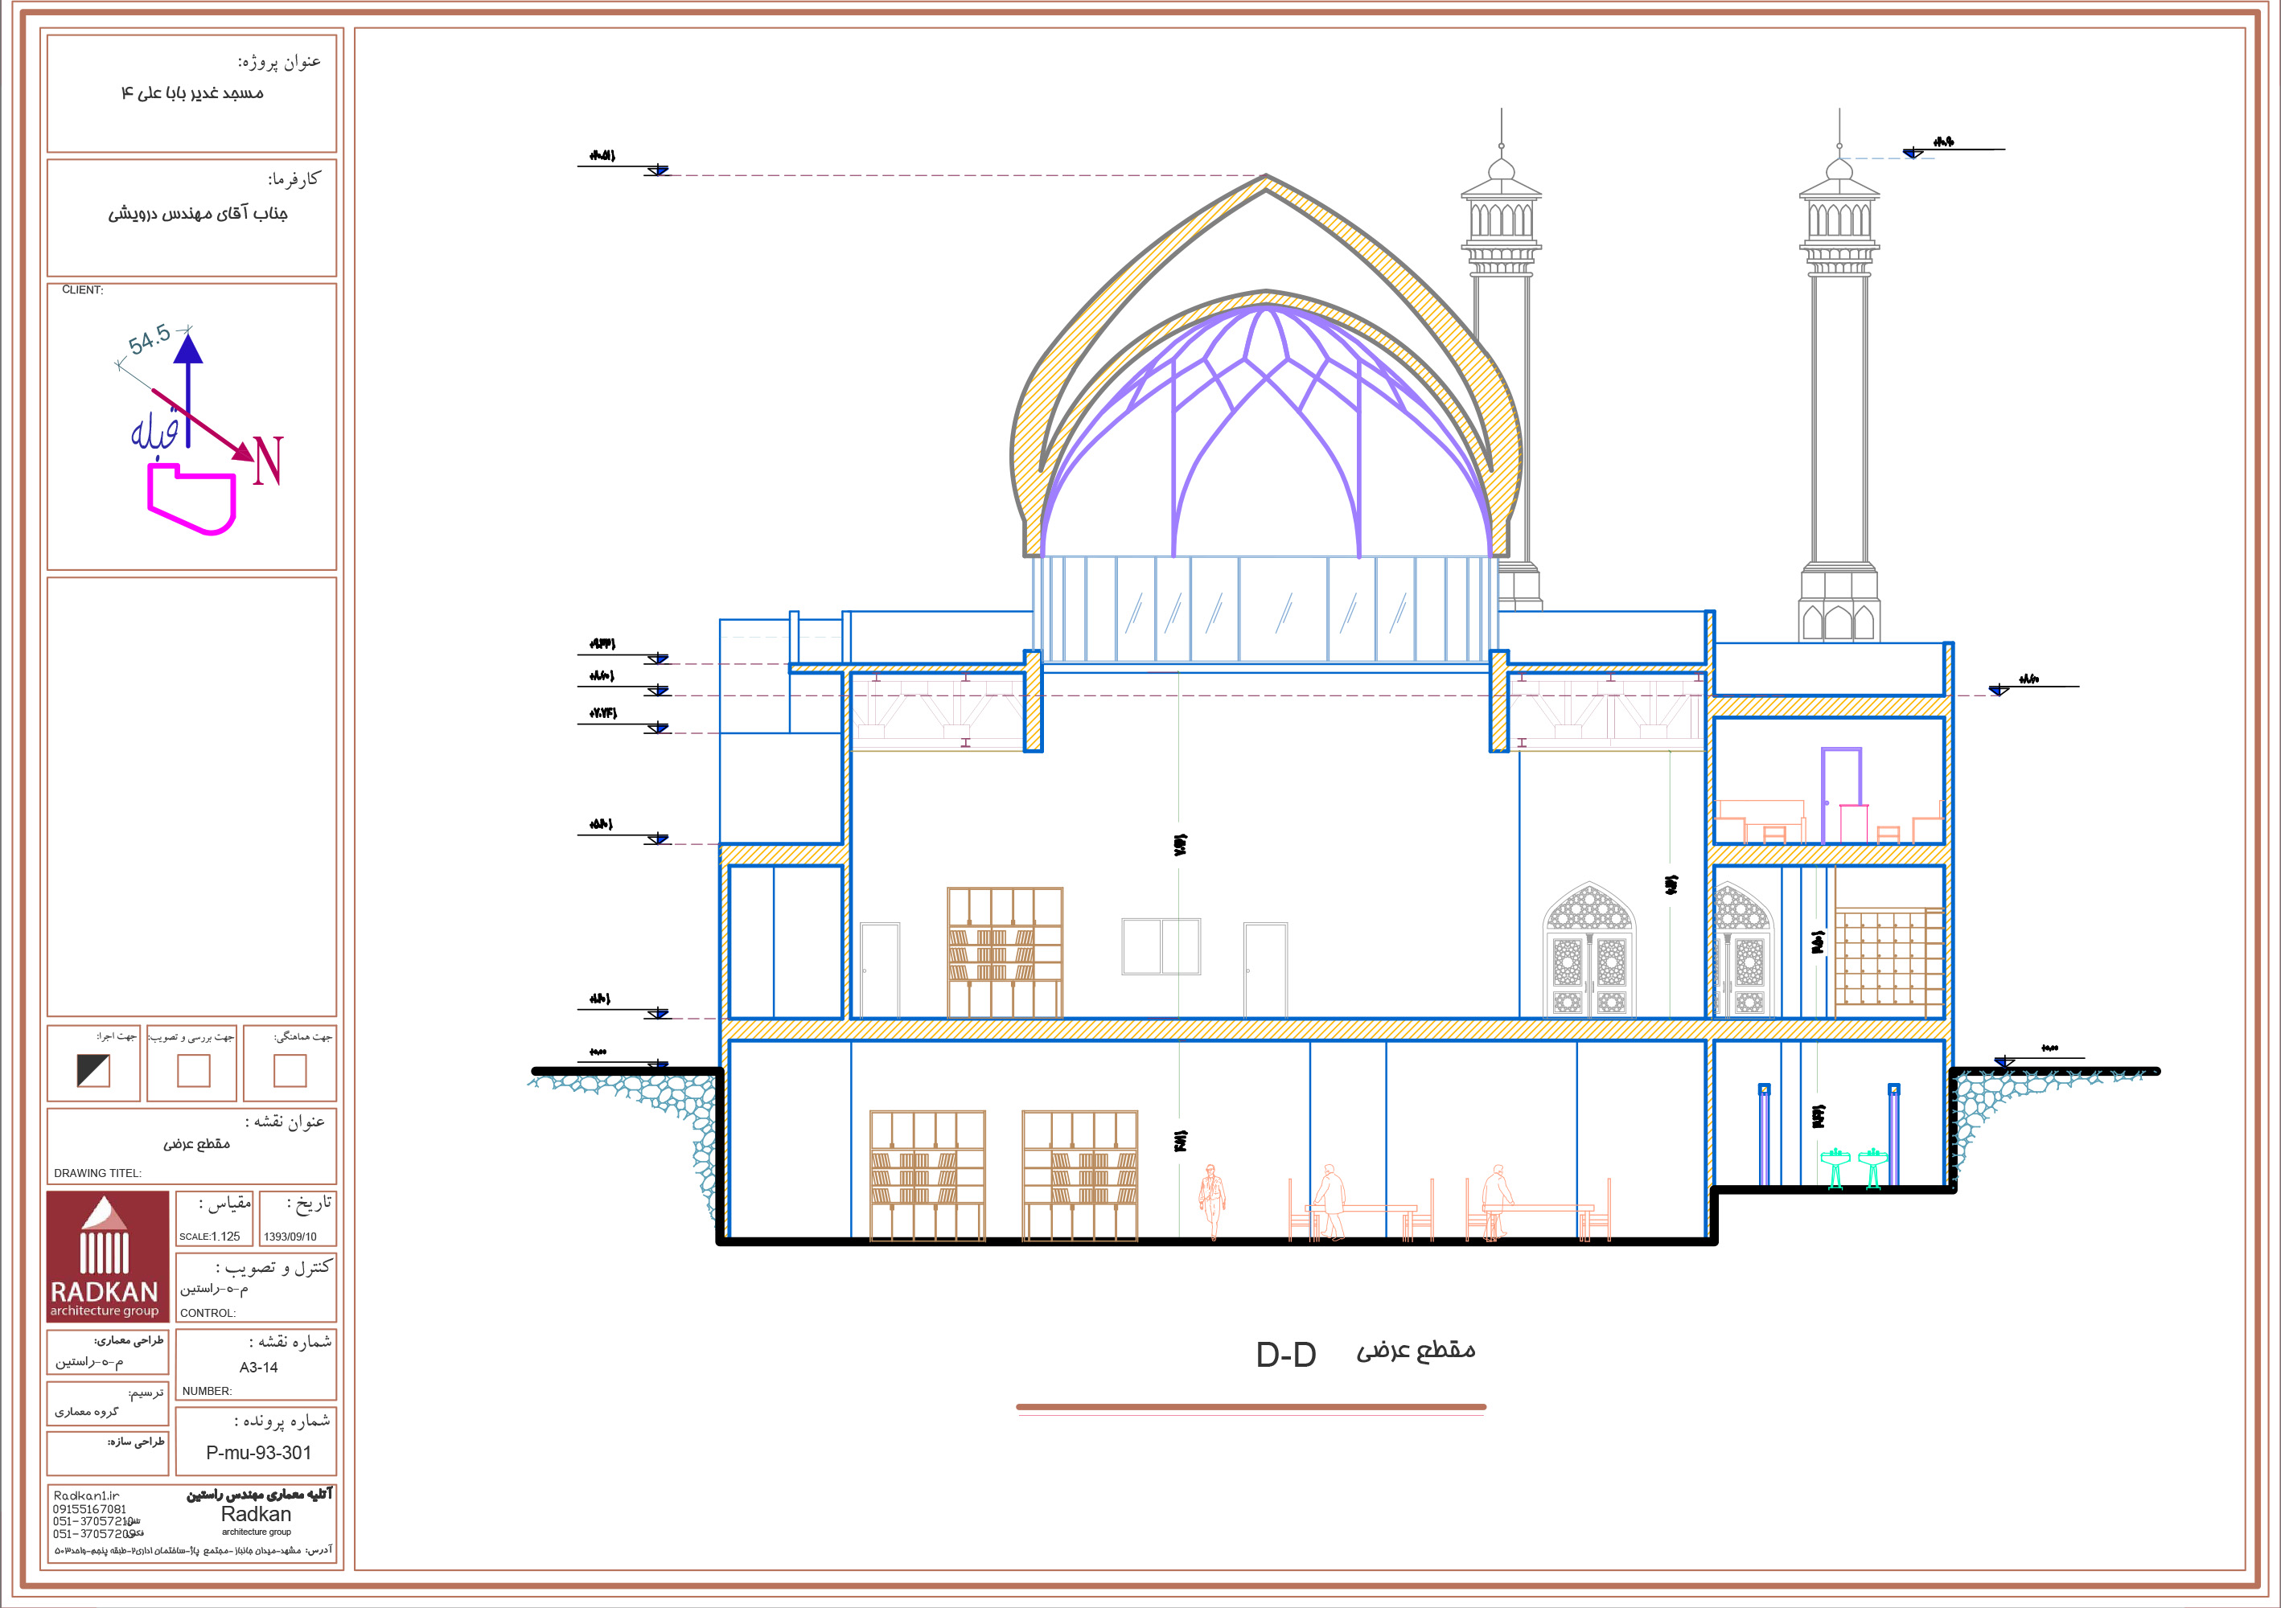The height and width of the screenshot is (1608, 2281).
Task: Click the ترسیم: گروه معماری box
Action: 107,1404
